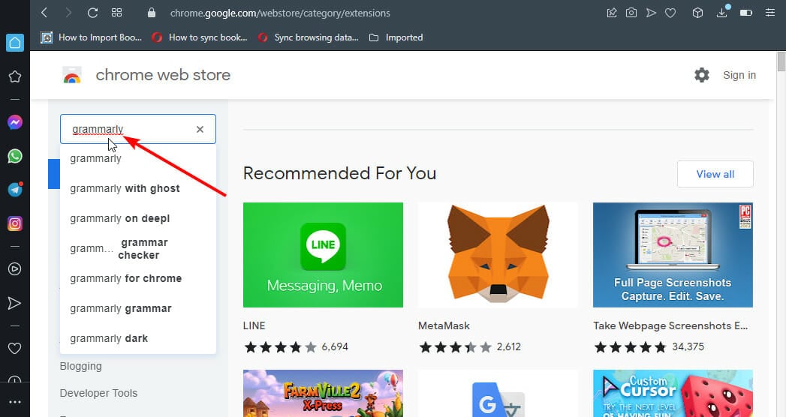The image size is (786, 417).
Task: Select suggestion 'grammarly on deepl'
Action: tap(138, 219)
